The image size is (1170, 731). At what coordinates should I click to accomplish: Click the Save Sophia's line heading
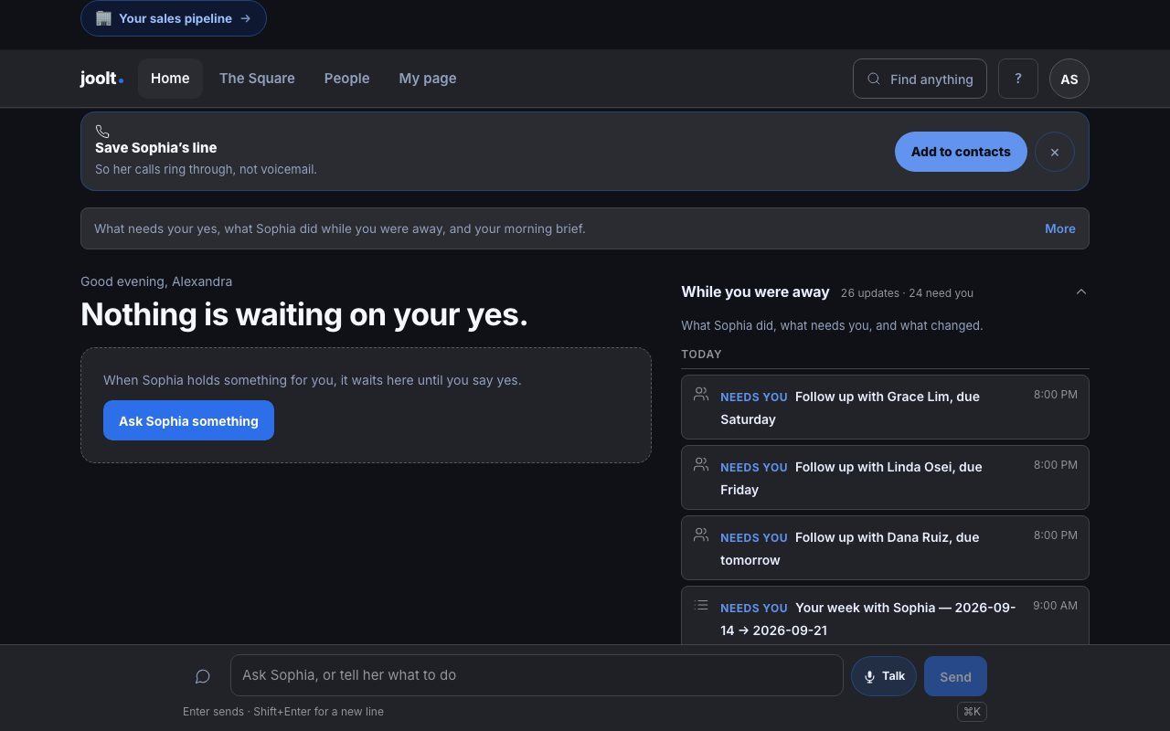coord(156,147)
